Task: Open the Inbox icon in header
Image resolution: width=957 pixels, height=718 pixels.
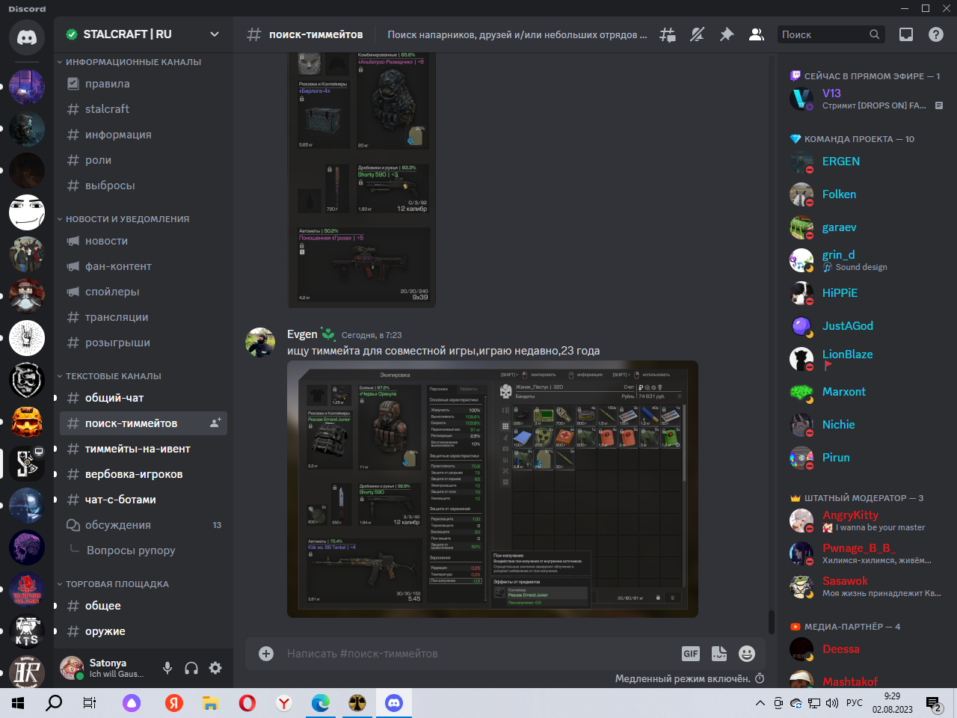Action: pyautogui.click(x=906, y=34)
